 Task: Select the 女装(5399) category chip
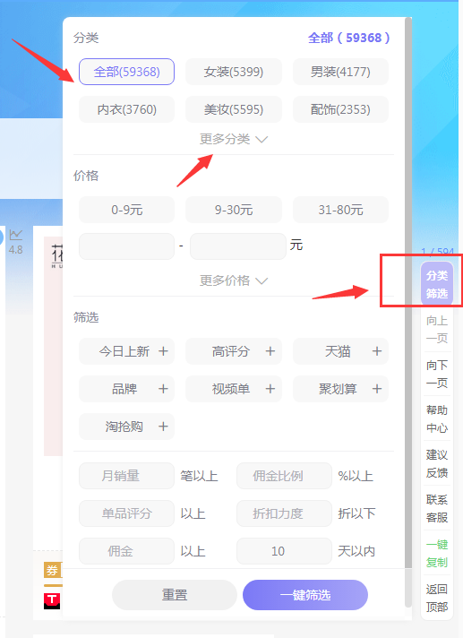coord(234,72)
